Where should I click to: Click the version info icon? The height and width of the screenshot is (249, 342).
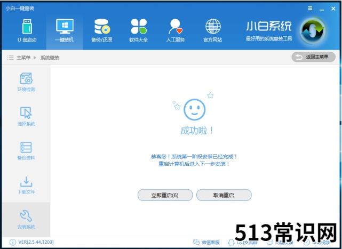[x=13, y=242]
